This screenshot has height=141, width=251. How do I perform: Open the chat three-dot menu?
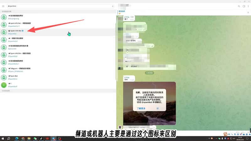248,6
